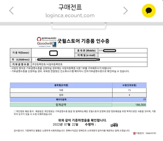Image resolution: width=163 pixels, height=141 pixels.
Task: Click the 굿윌스토어 기증품 인수증 heading
Action: (x=83, y=41)
